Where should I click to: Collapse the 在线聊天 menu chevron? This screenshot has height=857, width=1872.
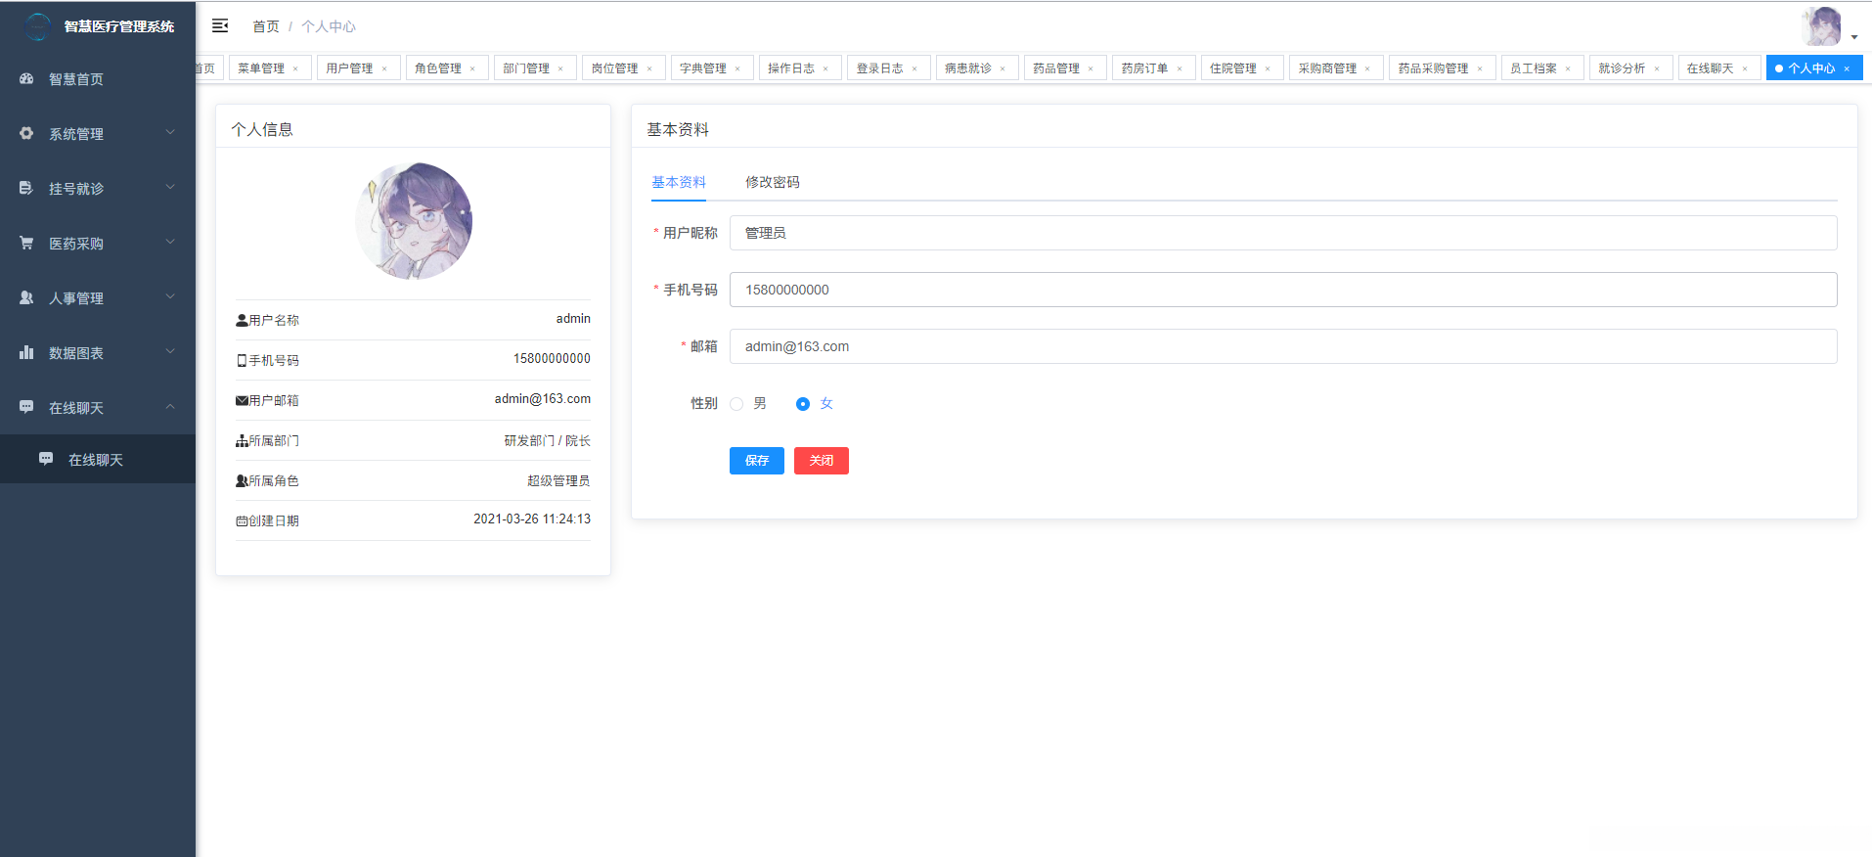click(170, 406)
